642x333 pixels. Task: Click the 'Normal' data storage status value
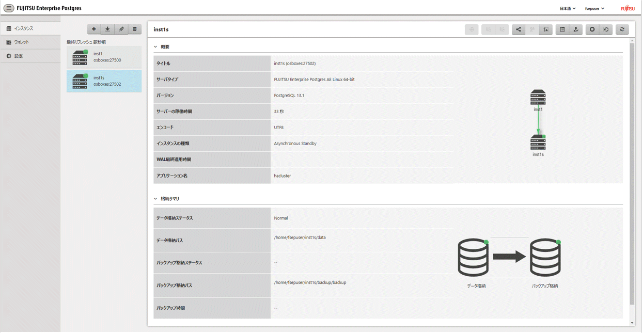(x=281, y=218)
